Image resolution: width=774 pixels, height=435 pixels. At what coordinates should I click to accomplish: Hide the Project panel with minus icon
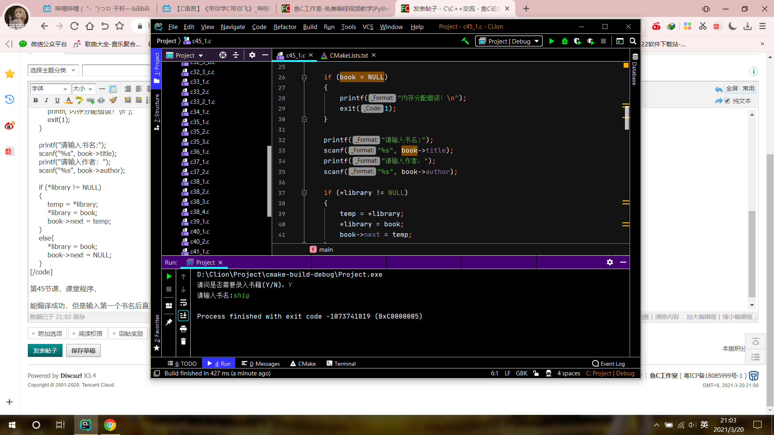coord(265,55)
